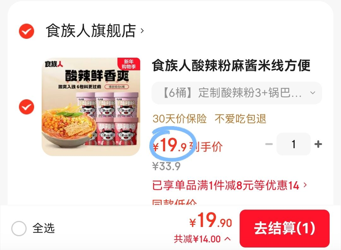Select the 全选 radio button
This screenshot has height=250, width=341.
19,228
